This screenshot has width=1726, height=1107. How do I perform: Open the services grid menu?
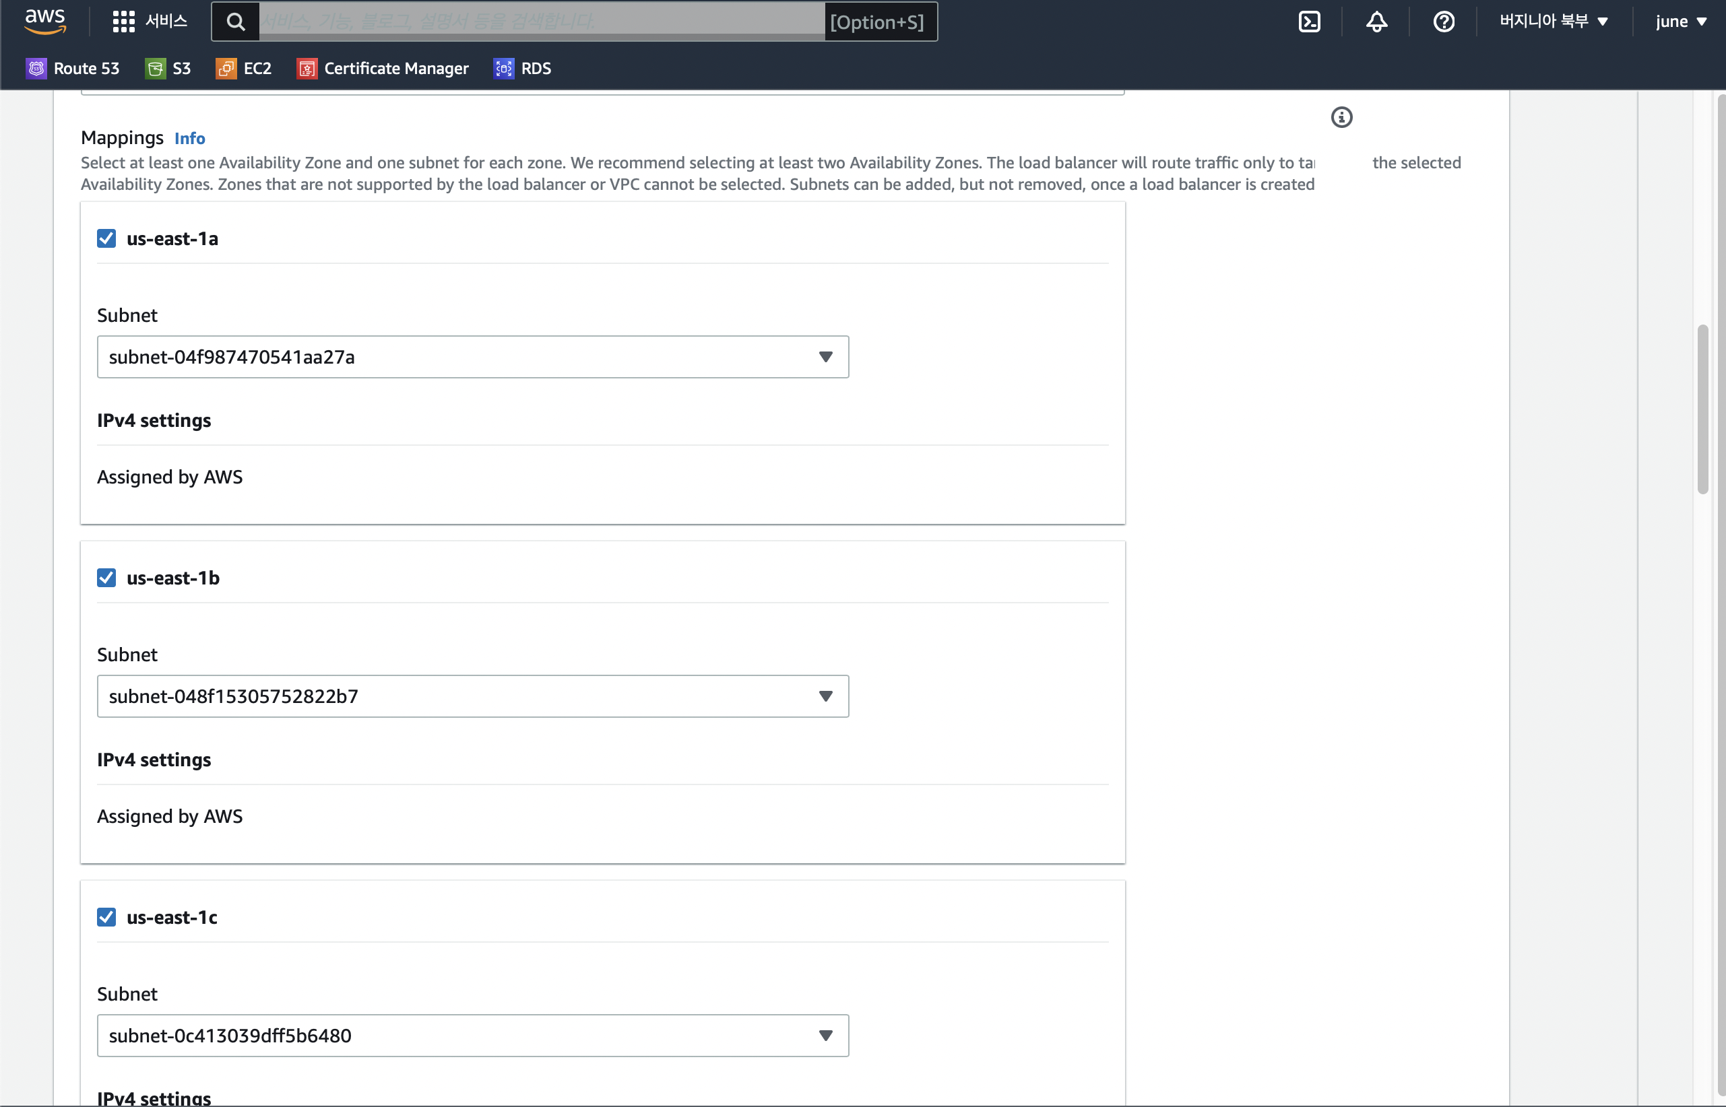tap(124, 22)
